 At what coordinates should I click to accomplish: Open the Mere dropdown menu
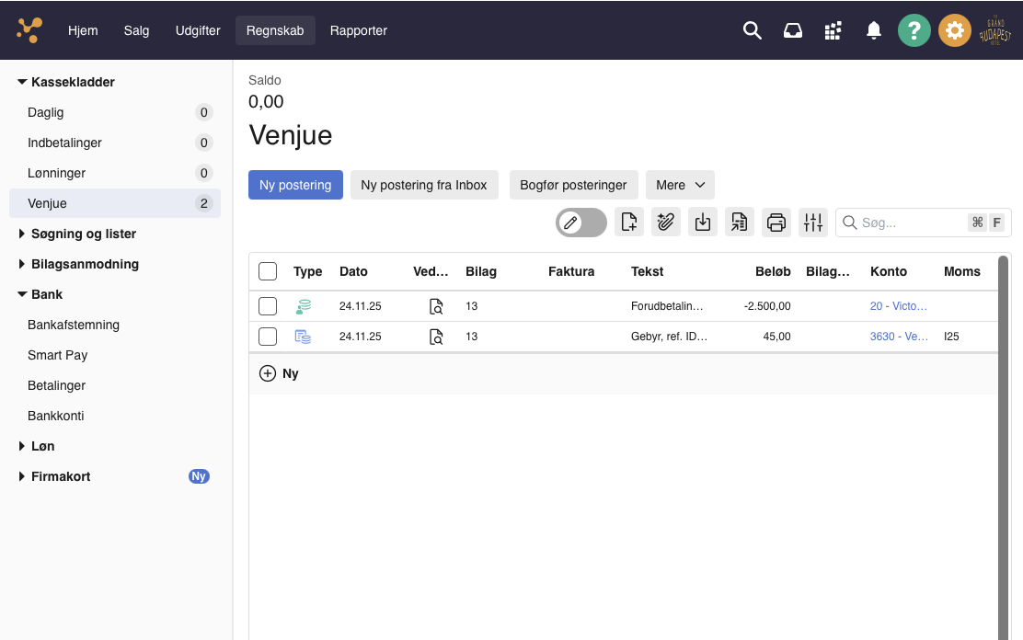point(680,185)
